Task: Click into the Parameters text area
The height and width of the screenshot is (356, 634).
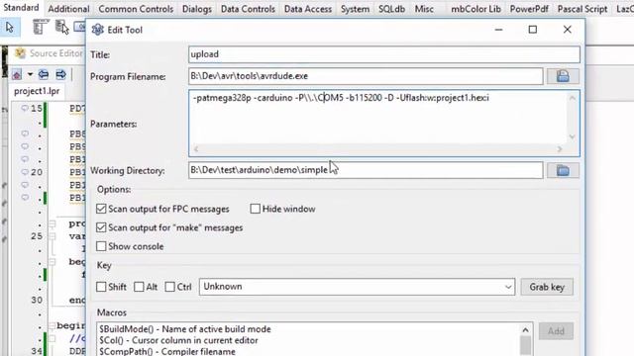Action: point(384,123)
